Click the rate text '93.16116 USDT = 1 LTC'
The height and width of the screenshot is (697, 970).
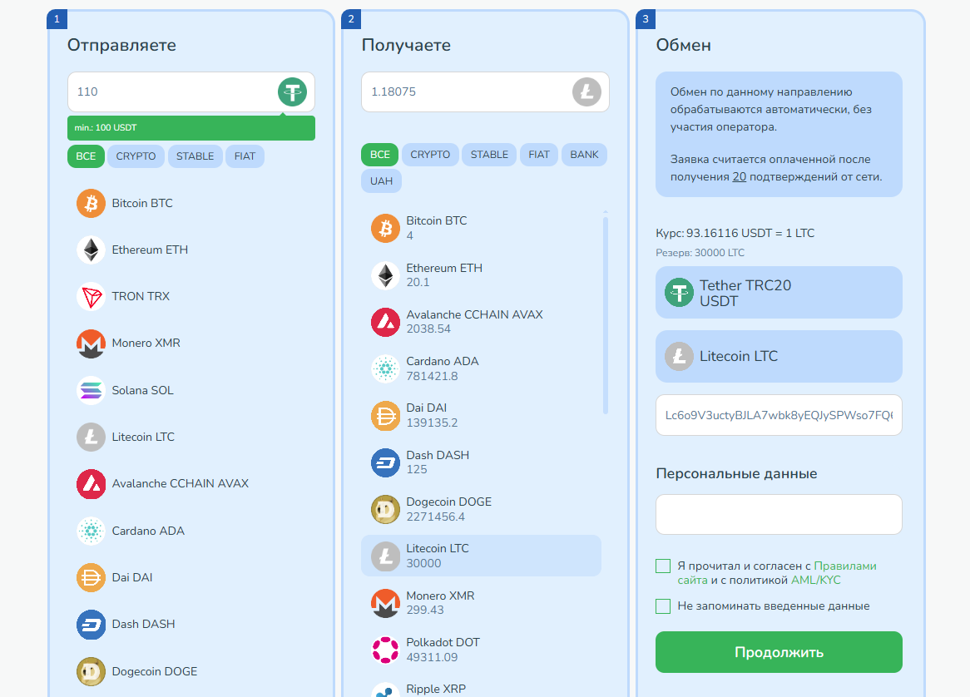pyautogui.click(x=750, y=233)
